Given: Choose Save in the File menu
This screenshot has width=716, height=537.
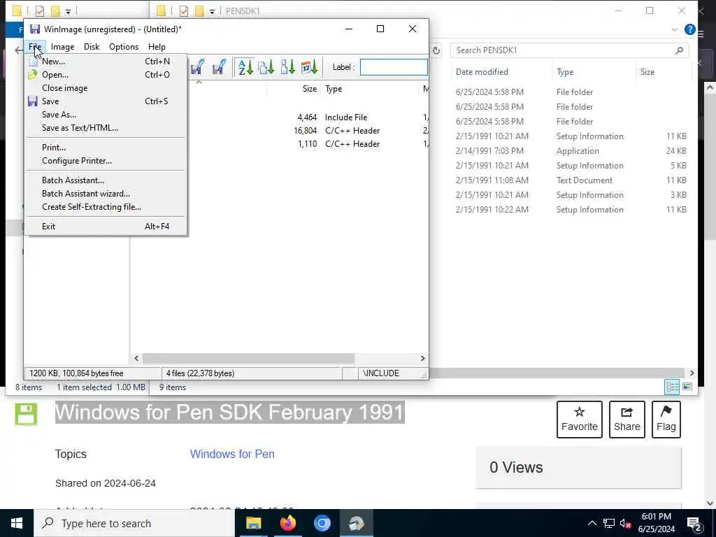Looking at the screenshot, I should tap(106, 101).
